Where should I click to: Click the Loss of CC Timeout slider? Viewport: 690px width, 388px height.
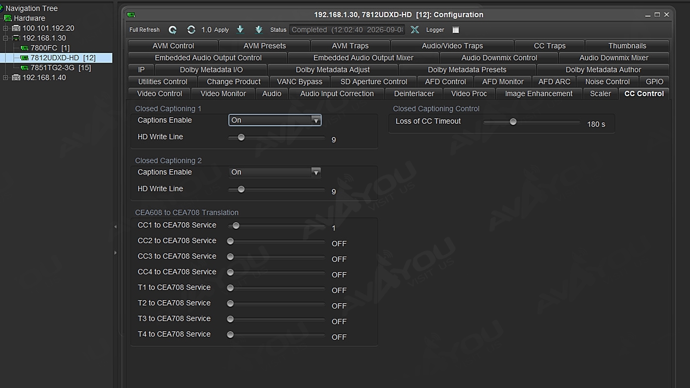point(531,122)
